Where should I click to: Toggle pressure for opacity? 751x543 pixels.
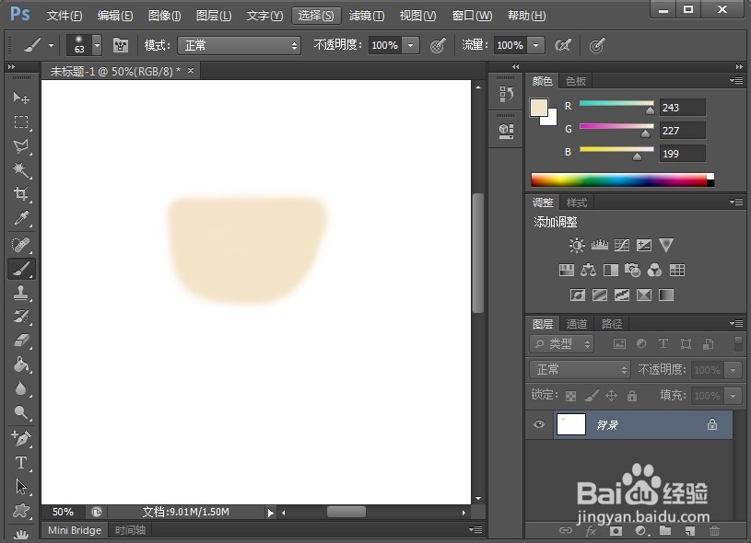click(438, 46)
